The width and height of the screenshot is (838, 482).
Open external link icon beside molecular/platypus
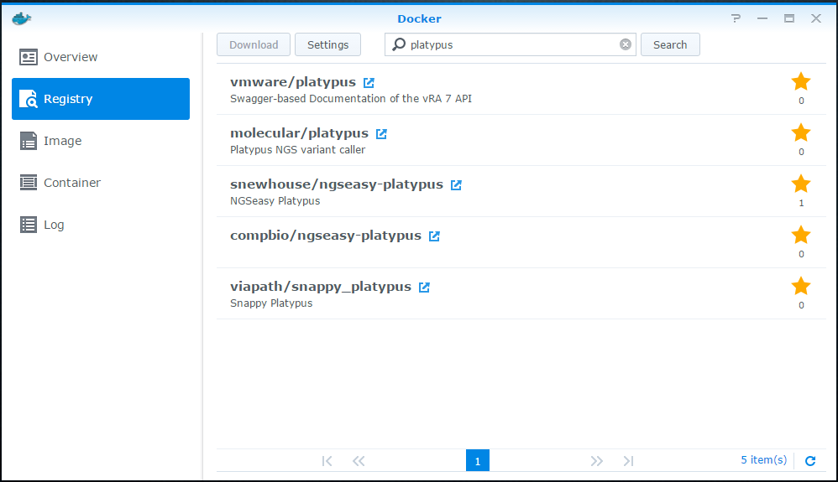coord(381,134)
